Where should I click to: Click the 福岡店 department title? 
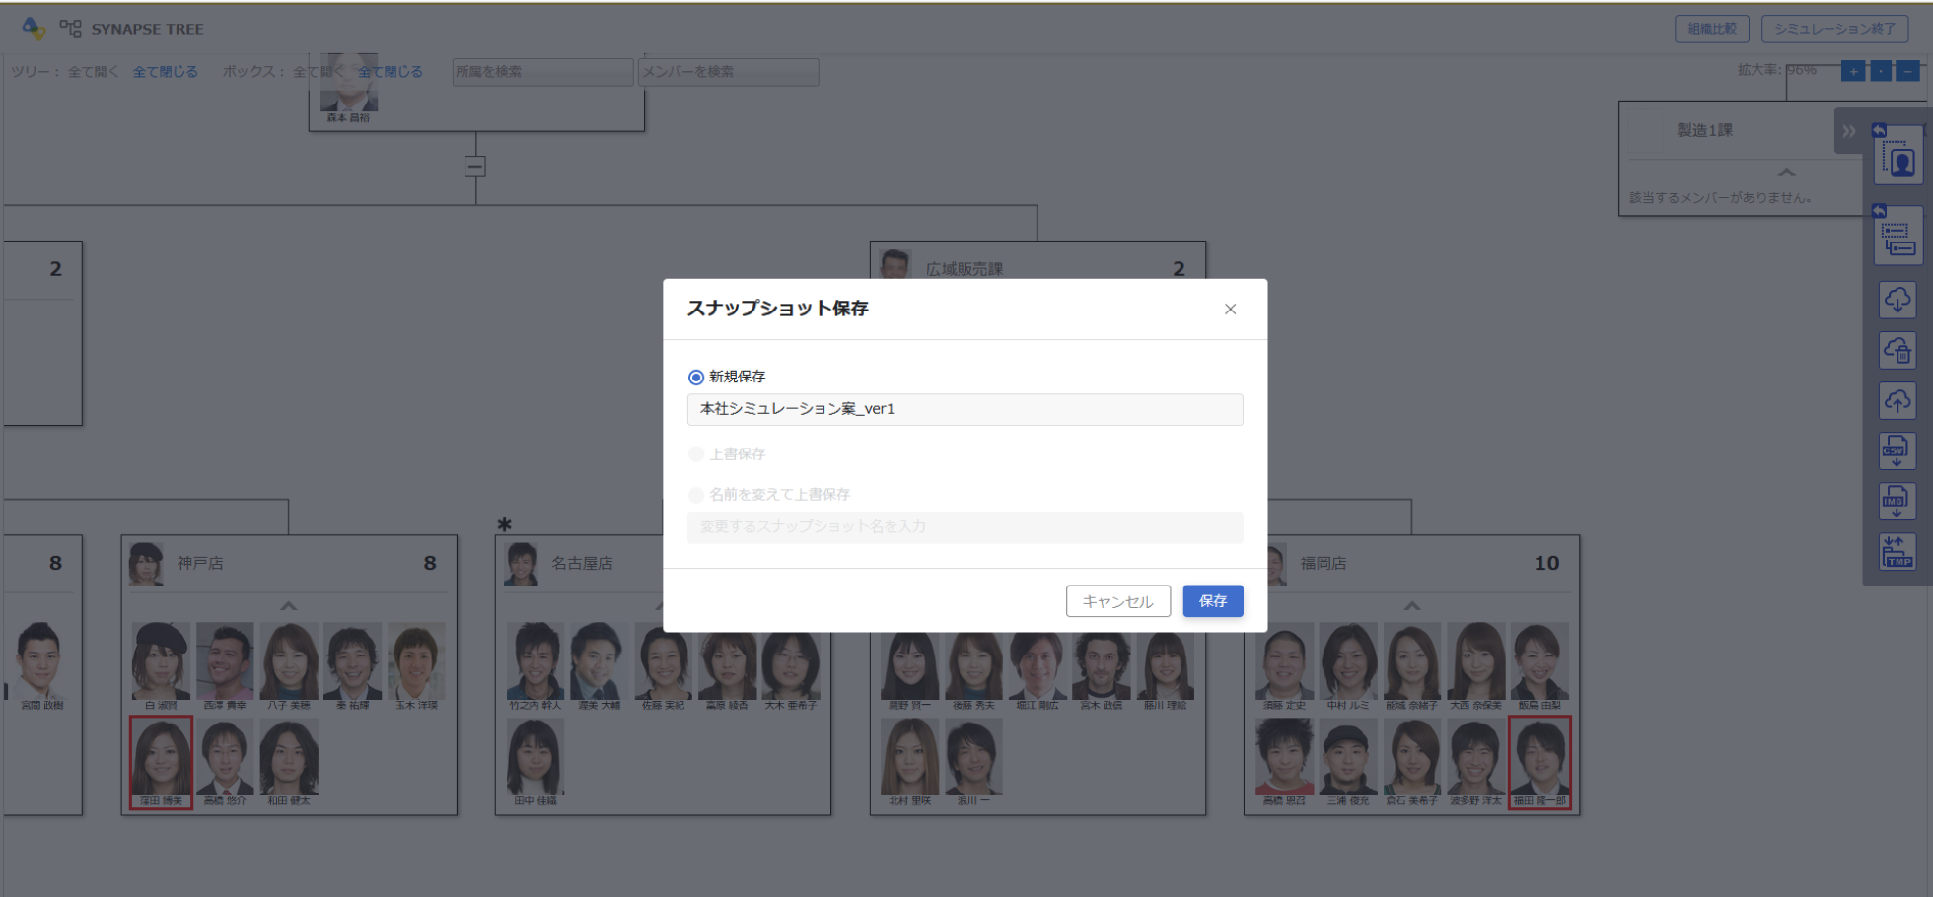(1324, 563)
